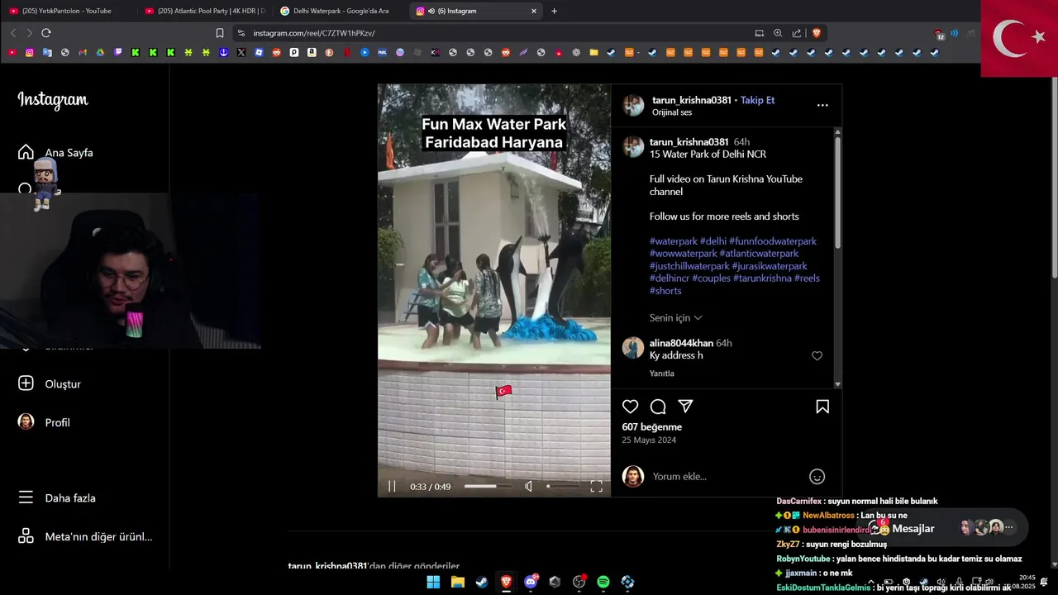
Task: Switch to Atlantic Pool Party tab
Action: tap(204, 11)
